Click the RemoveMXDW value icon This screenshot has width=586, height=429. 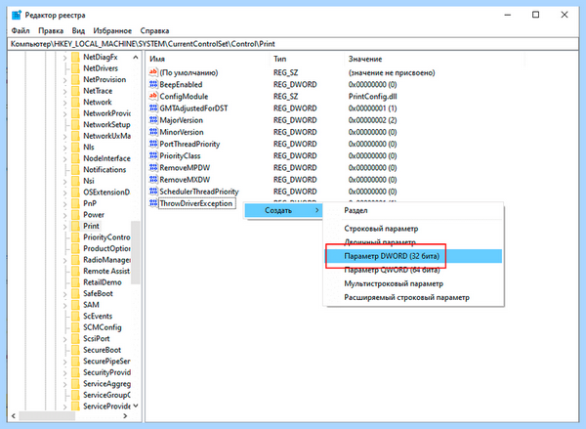(153, 180)
